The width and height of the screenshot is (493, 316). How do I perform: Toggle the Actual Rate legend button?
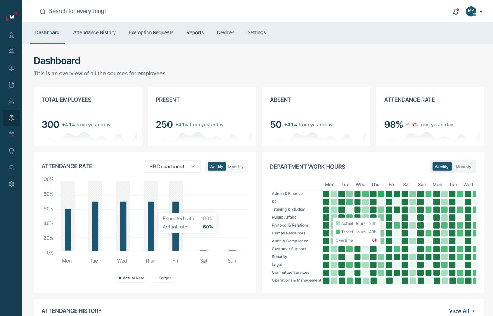[131, 278]
